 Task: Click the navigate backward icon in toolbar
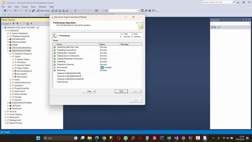(5, 11)
